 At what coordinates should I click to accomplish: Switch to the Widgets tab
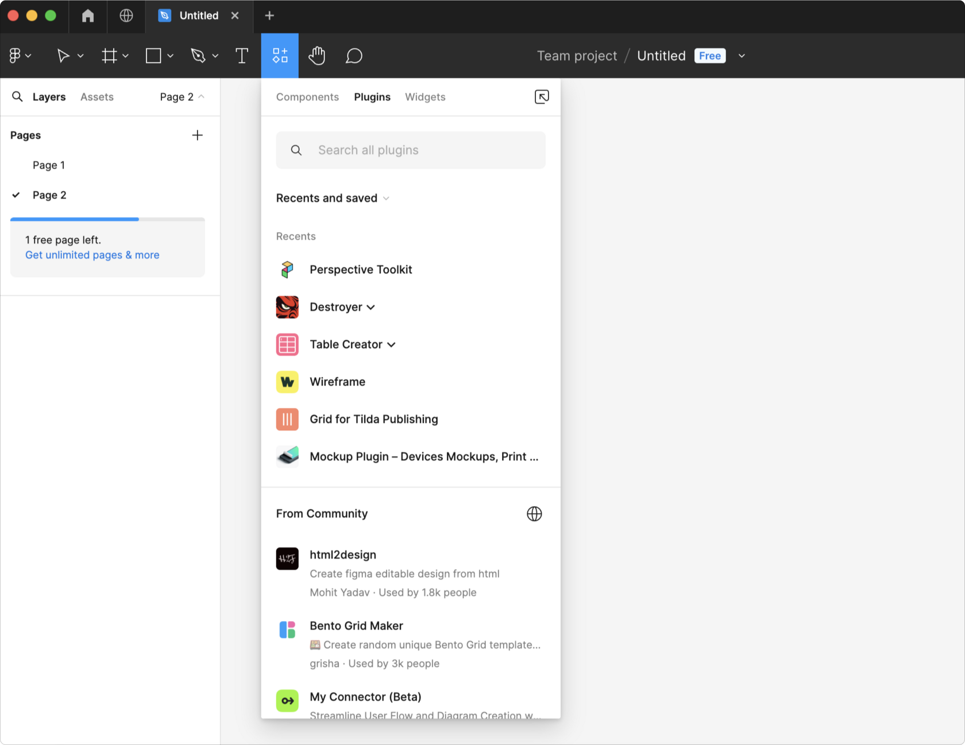pos(425,97)
